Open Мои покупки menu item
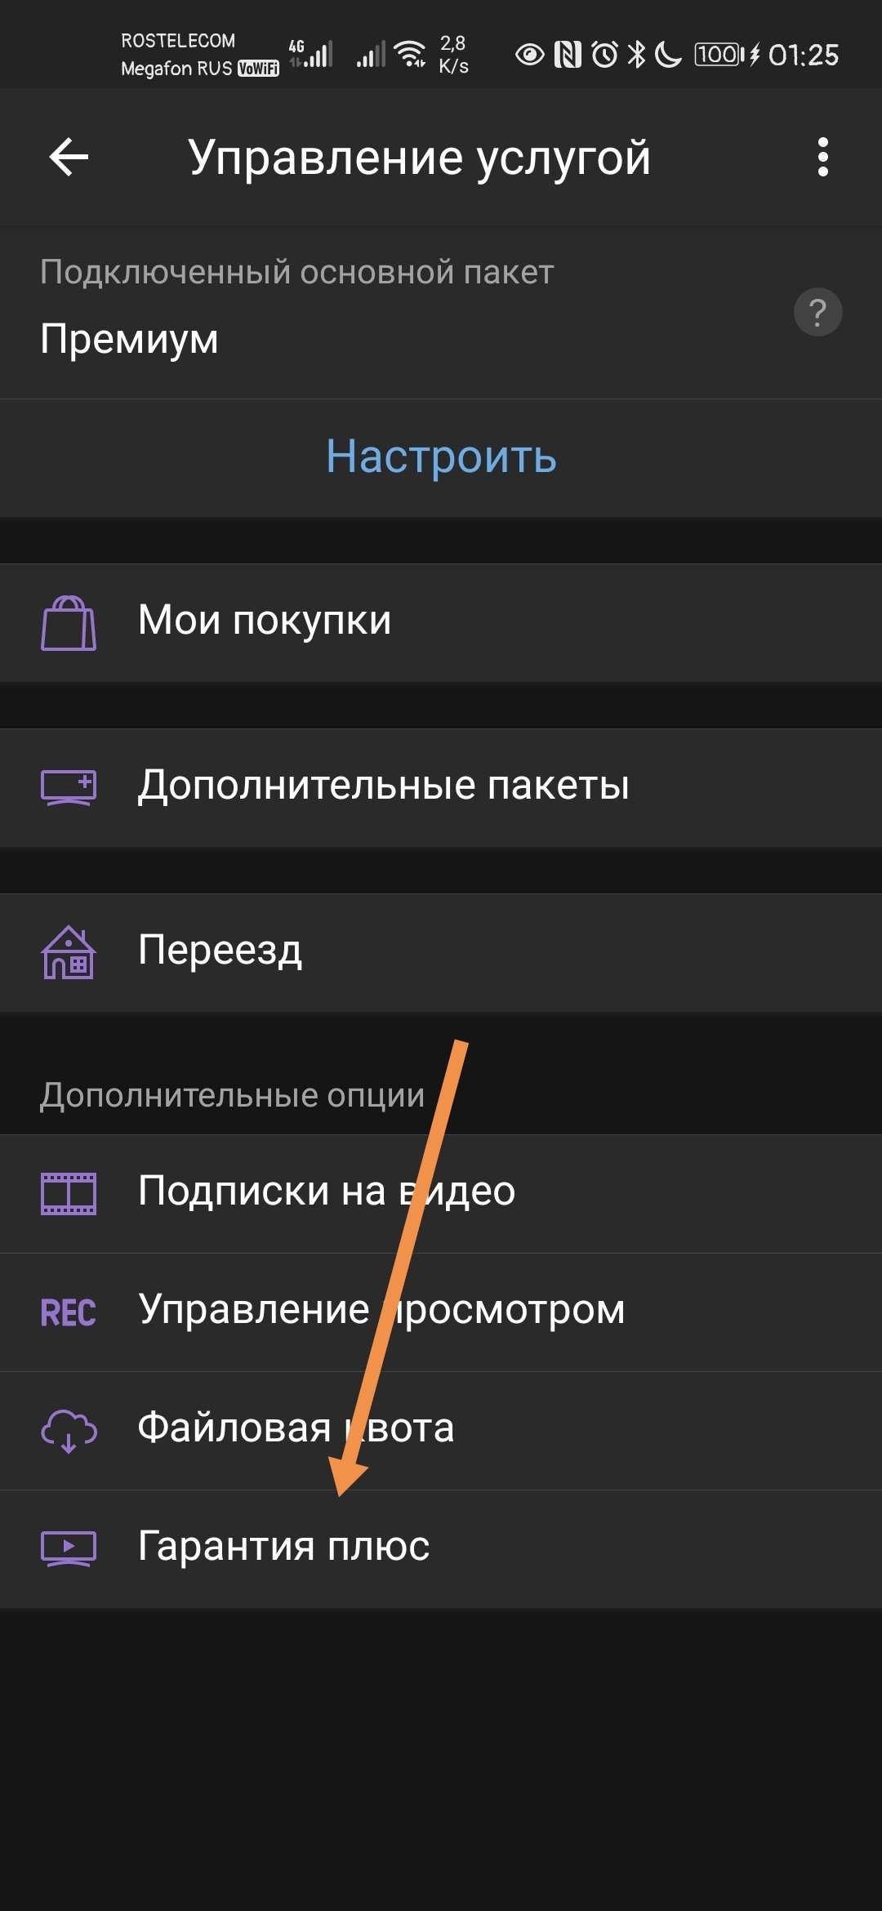 tap(441, 623)
